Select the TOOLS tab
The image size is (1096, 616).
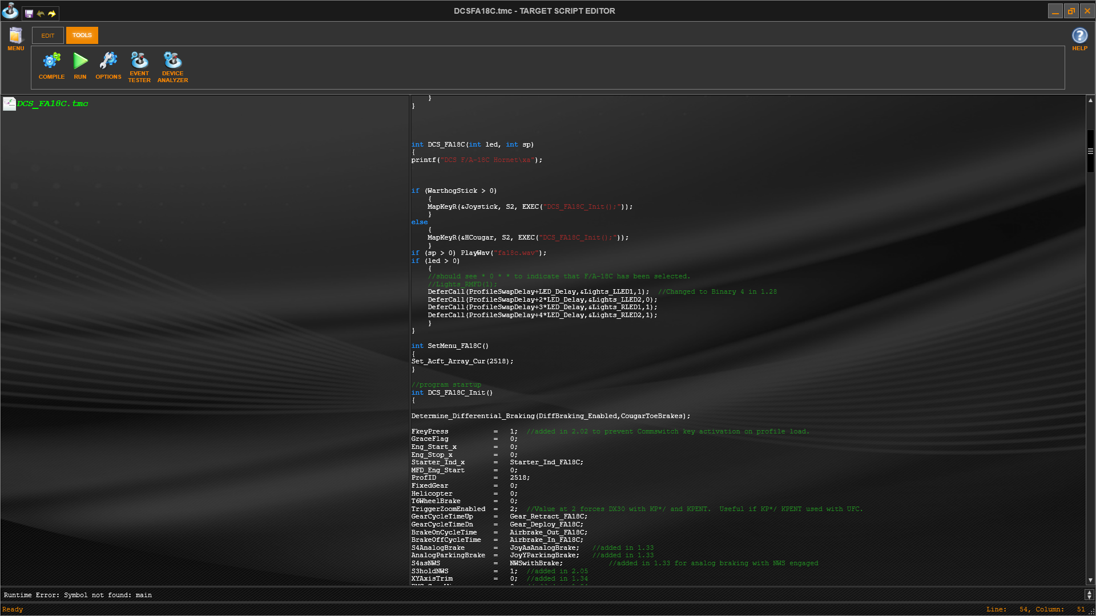point(82,35)
